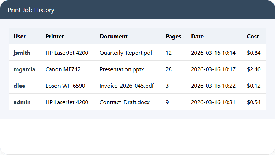Viewport: 275px width, 155px height.
Task: Click page count 12
Action: [x=169, y=53]
